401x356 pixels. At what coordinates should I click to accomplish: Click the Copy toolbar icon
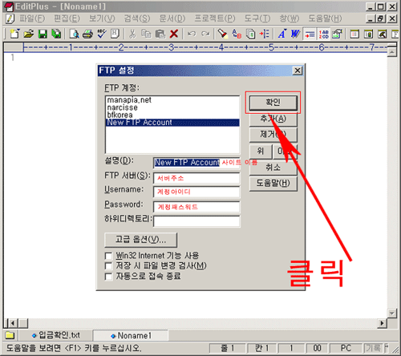(146, 34)
